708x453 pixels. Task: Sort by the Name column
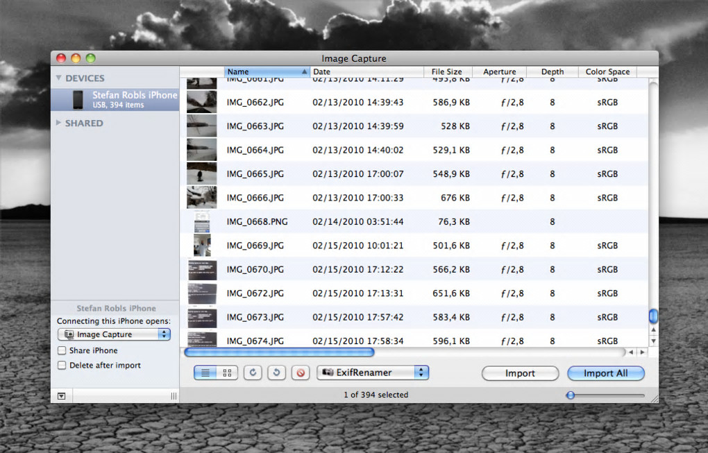point(267,71)
